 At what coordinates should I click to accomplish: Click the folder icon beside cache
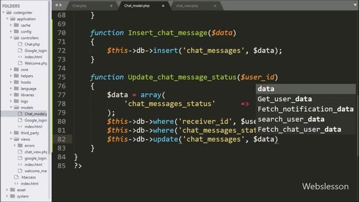(16, 25)
